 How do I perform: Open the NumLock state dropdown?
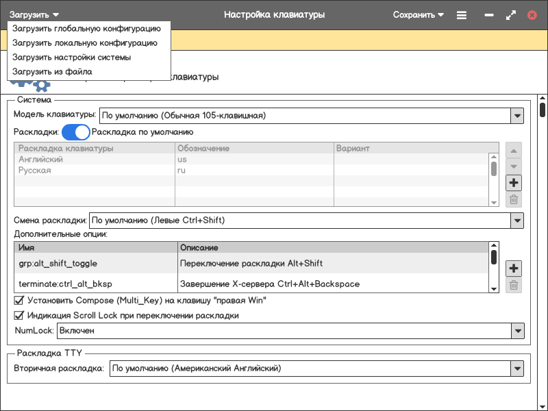[516, 331]
